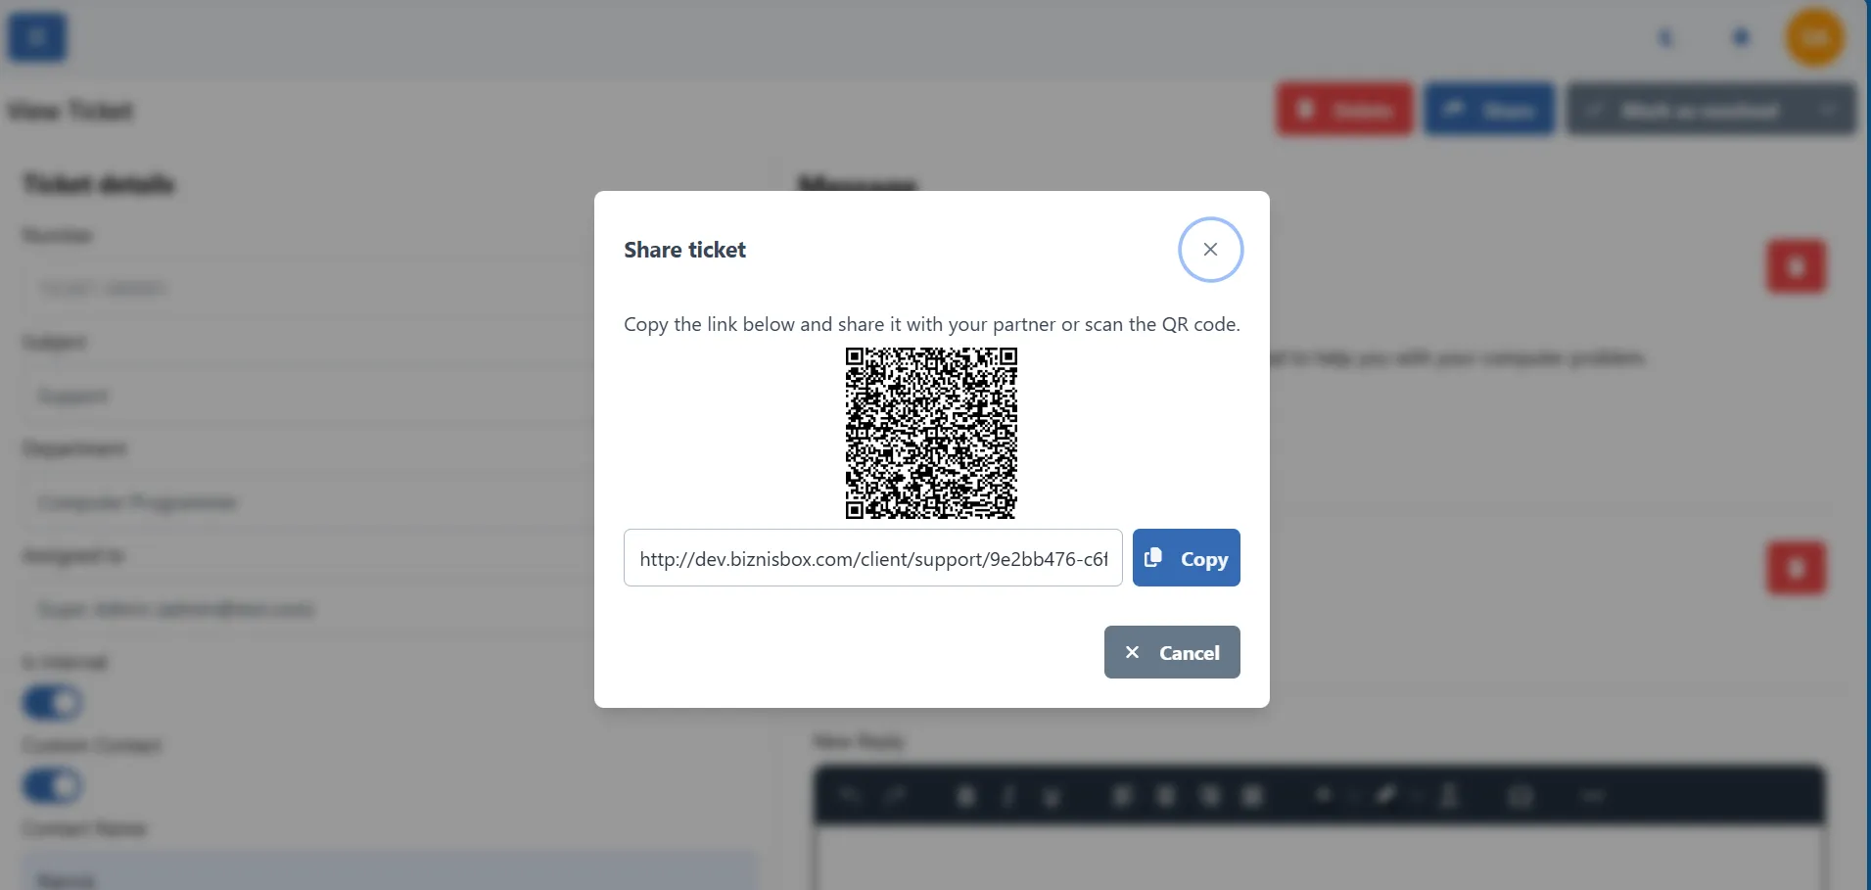Delete the first message with red trash icon

tap(1797, 266)
